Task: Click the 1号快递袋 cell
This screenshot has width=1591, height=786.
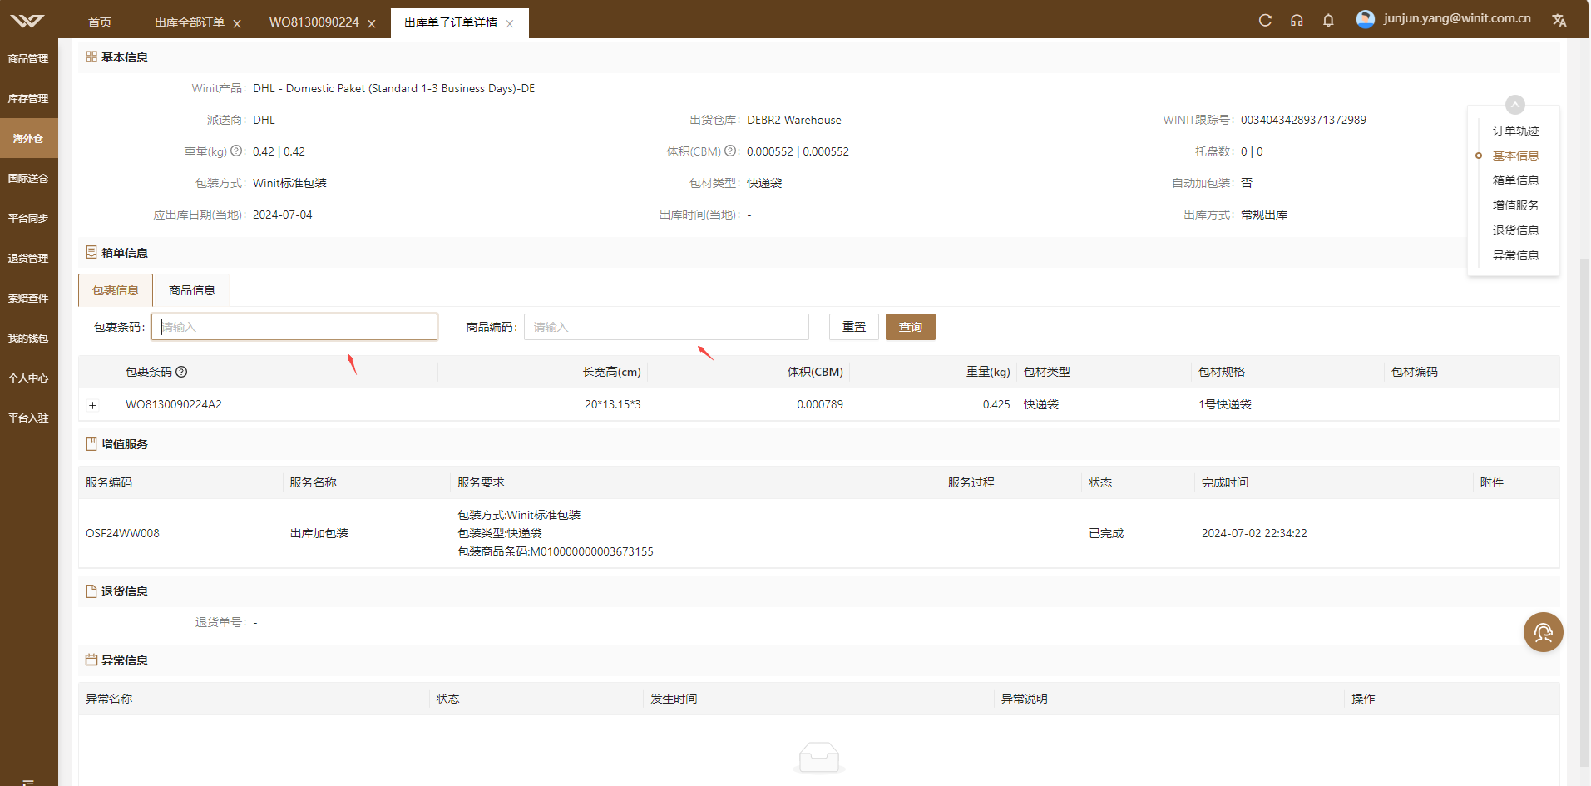Action: (x=1225, y=404)
